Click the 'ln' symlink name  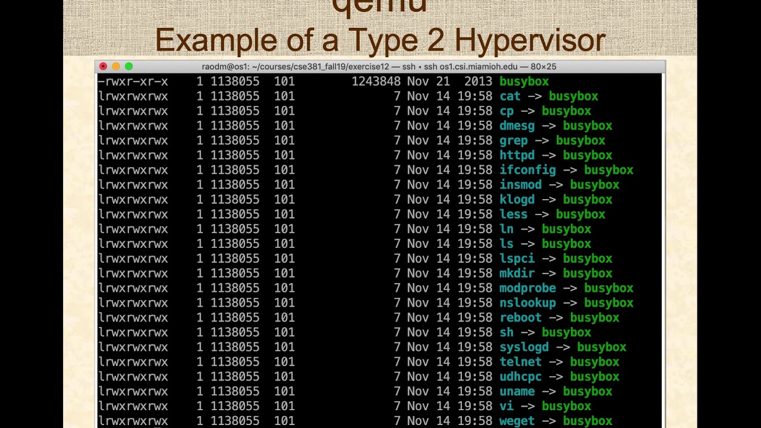click(x=506, y=229)
